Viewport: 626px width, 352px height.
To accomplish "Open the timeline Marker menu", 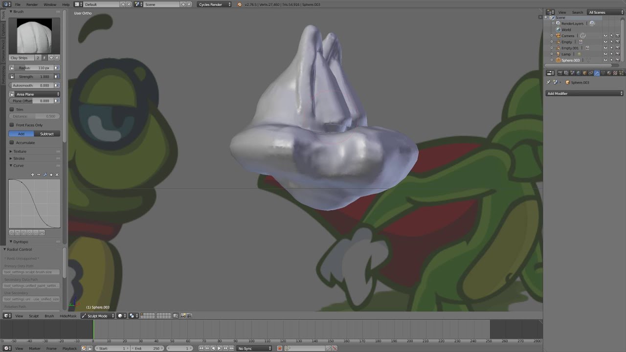I will (35, 348).
